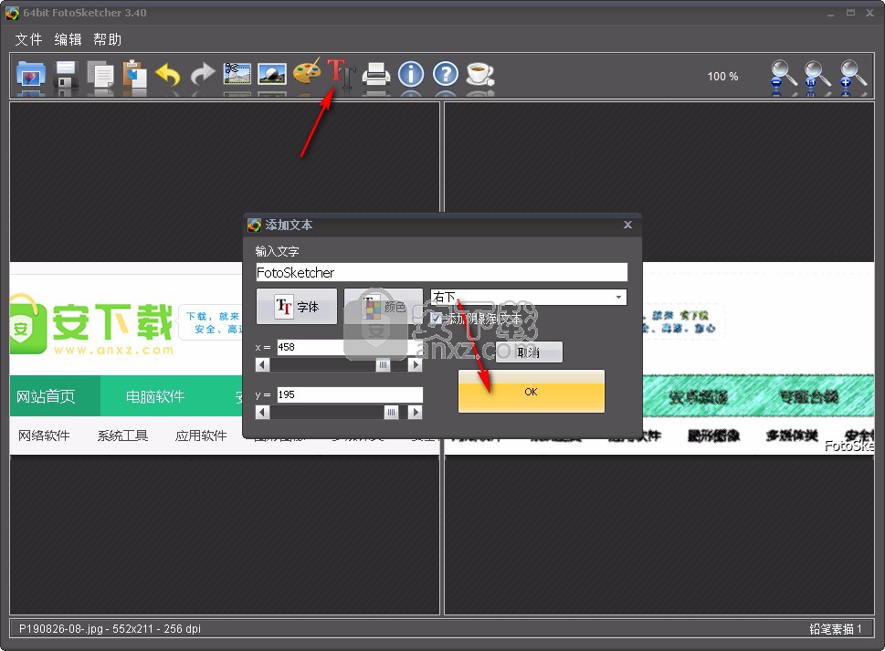
Task: Confirm with the yellow OK button
Action: 532,392
